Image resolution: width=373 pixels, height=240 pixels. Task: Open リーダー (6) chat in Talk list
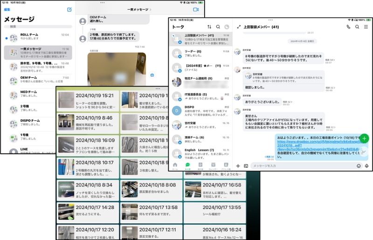coord(200,54)
